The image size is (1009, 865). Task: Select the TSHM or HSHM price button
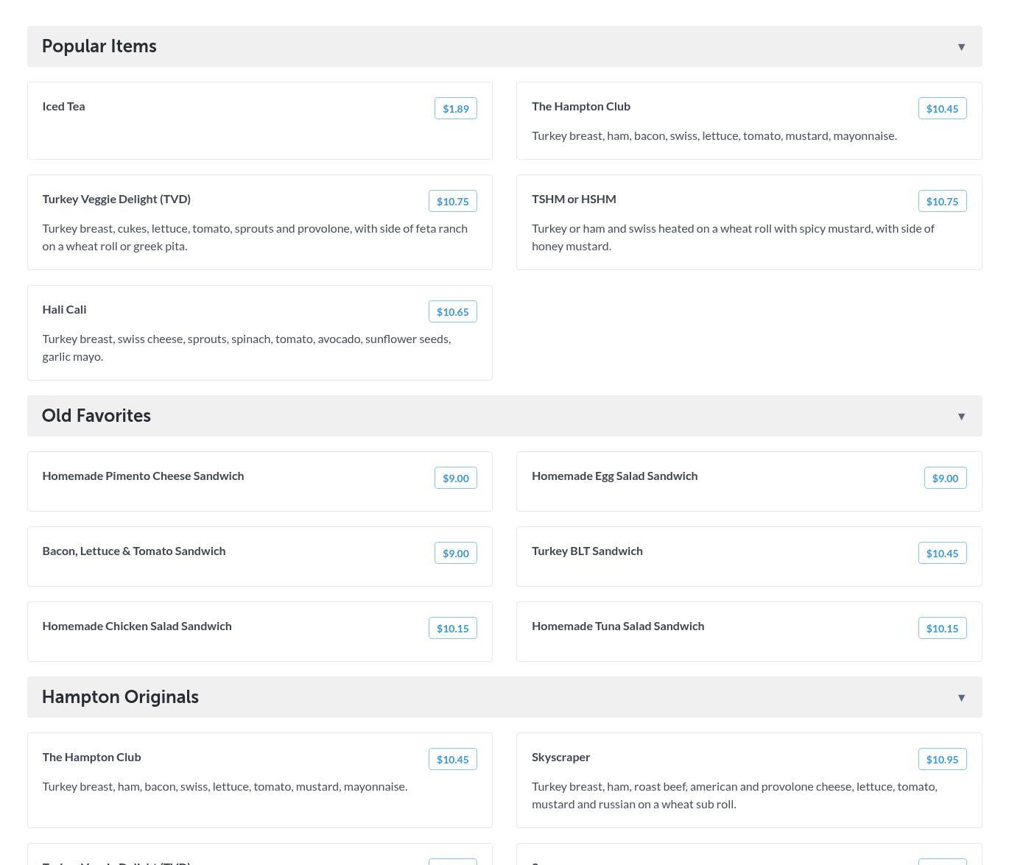pyautogui.click(x=942, y=202)
